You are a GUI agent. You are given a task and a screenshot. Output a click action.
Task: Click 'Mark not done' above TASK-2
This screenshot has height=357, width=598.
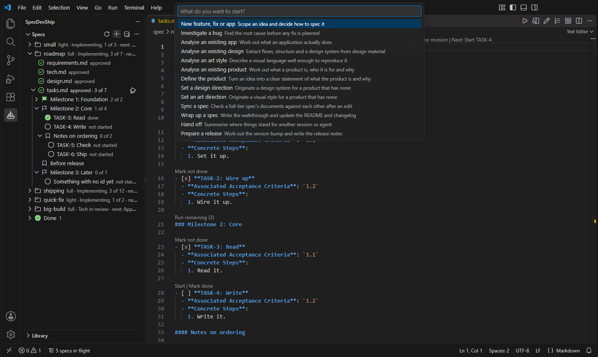191,171
